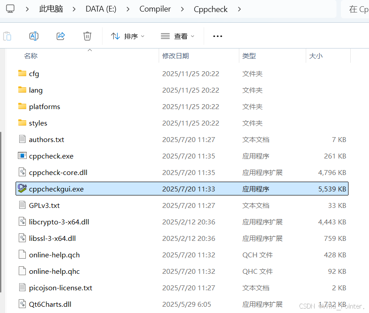
Task: Click the Share icon in the toolbar
Action: (61, 36)
